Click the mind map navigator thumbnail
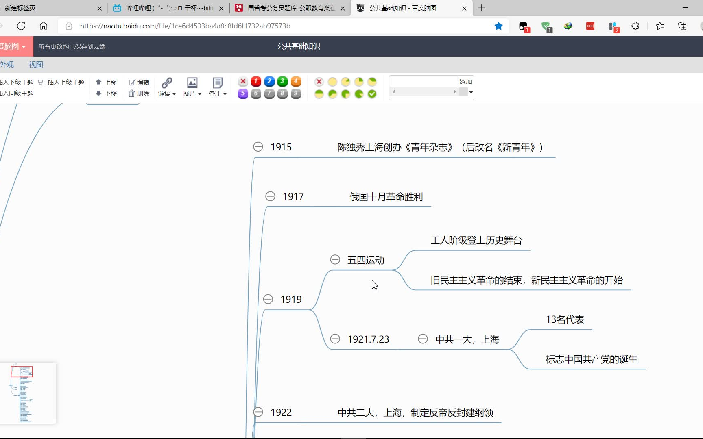Viewport: 703px width, 439px height. [28, 393]
